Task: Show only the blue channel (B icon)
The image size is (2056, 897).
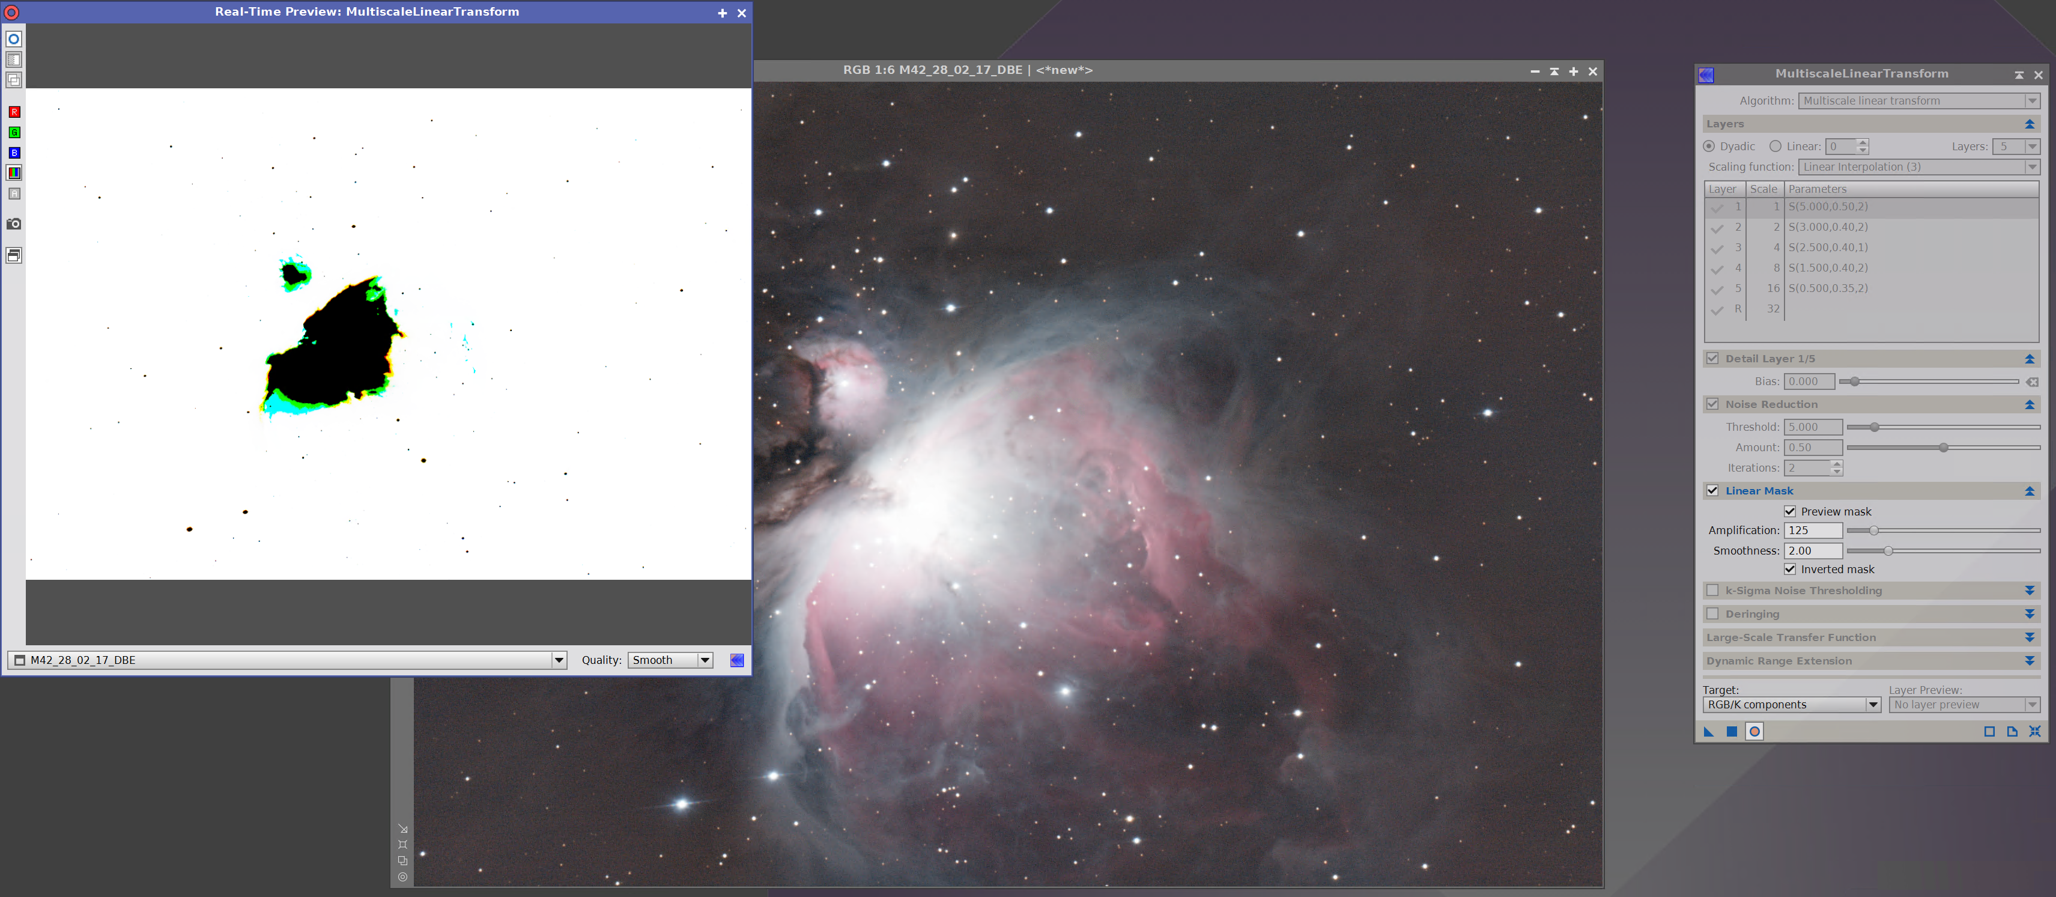Action: pos(14,153)
